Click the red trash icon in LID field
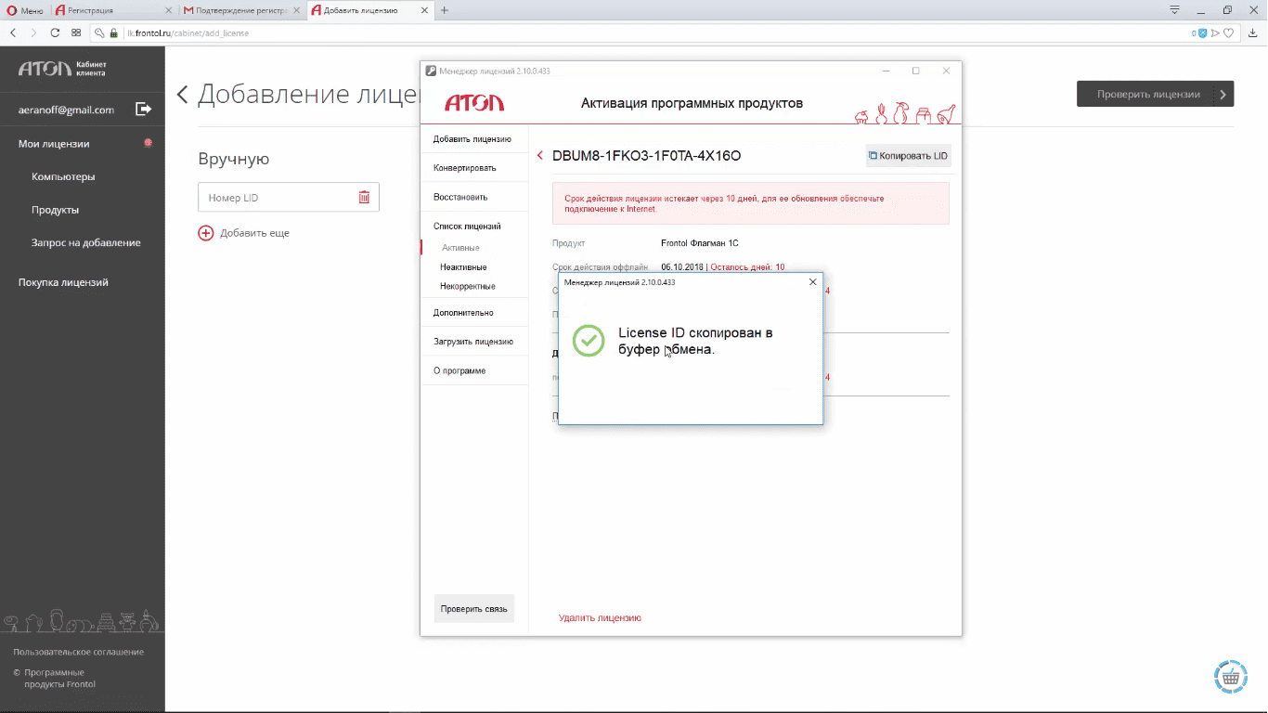 (364, 197)
